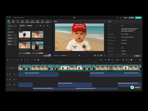Image resolution: width=148 pixels, height=111 pixels.
Task: Click the shield marker icon in the timeline toolbar
Action: [x=35, y=60]
